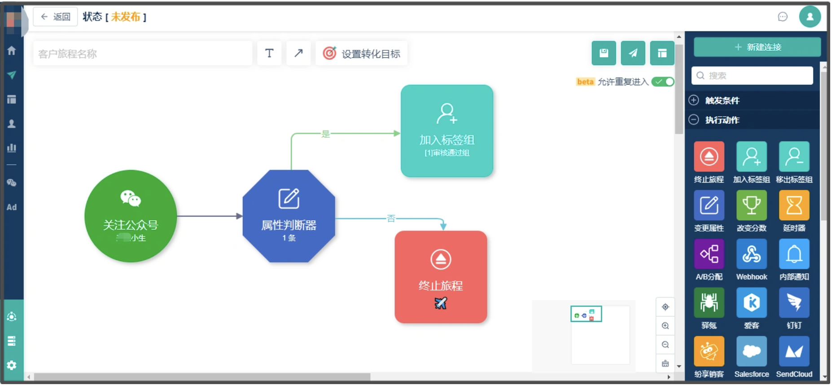832x385 pixels.
Task: Click the 否 branch label
Action: point(391,218)
